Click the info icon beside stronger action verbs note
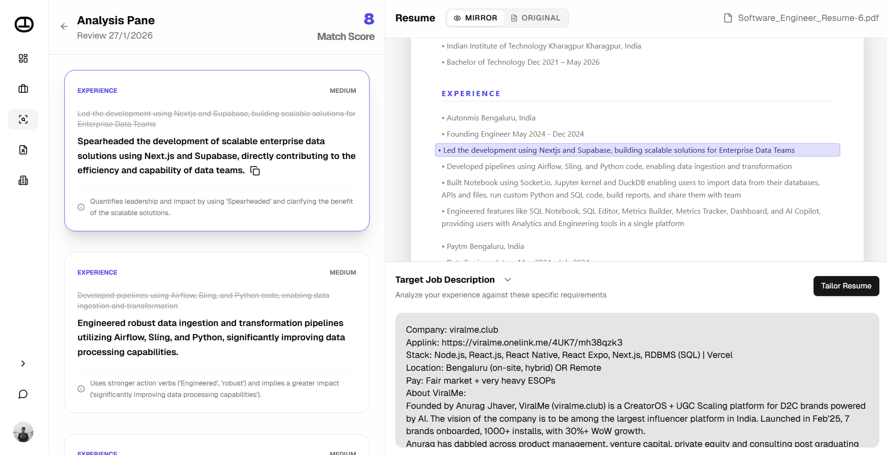The height and width of the screenshot is (455, 887). tap(81, 389)
